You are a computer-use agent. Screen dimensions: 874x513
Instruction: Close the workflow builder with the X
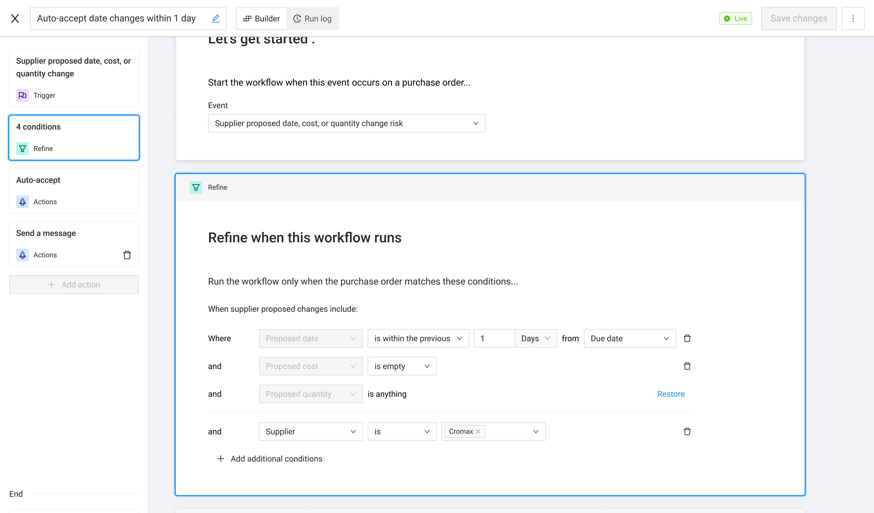coord(15,19)
